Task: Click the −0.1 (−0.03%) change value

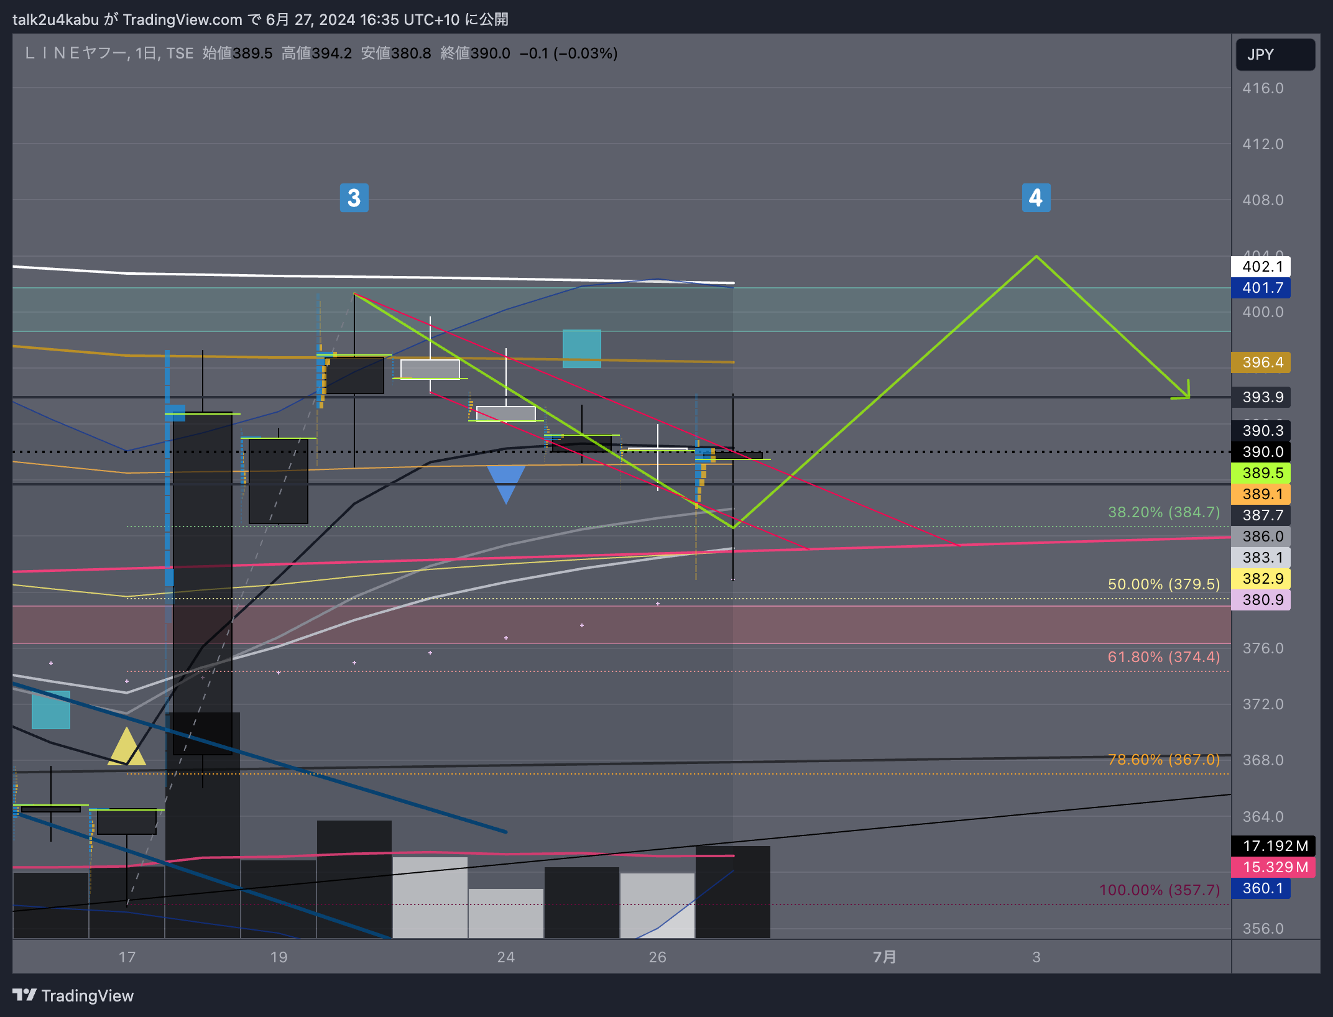Action: pyautogui.click(x=568, y=53)
